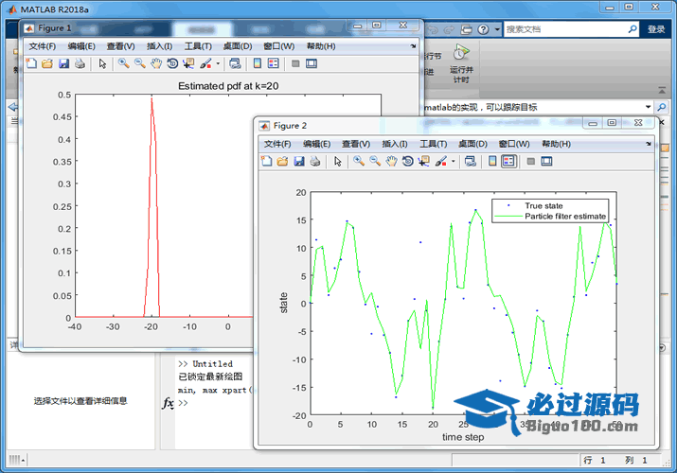Select Edit Plot arrow in Figure 1
Viewport: 677px width, 473px height.
(102, 63)
